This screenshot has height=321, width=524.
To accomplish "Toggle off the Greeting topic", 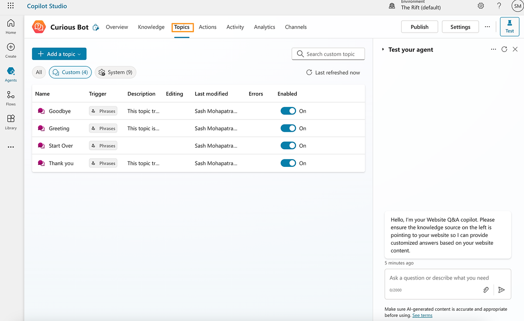I will (288, 128).
